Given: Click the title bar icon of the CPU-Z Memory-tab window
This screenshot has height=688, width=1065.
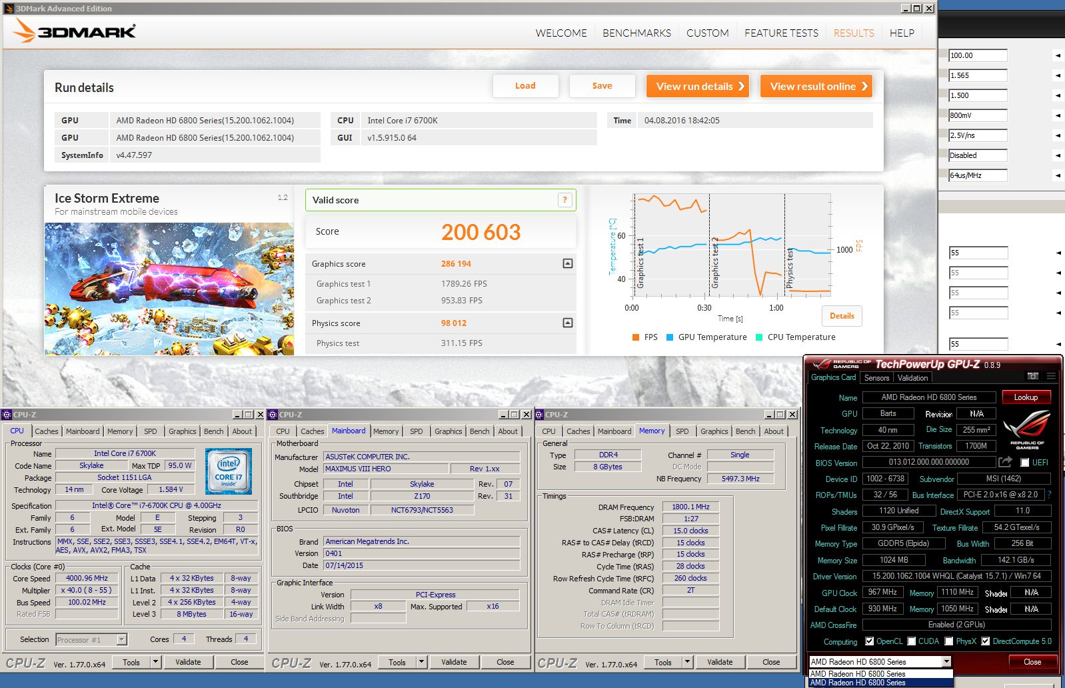Looking at the screenshot, I should coord(538,414).
